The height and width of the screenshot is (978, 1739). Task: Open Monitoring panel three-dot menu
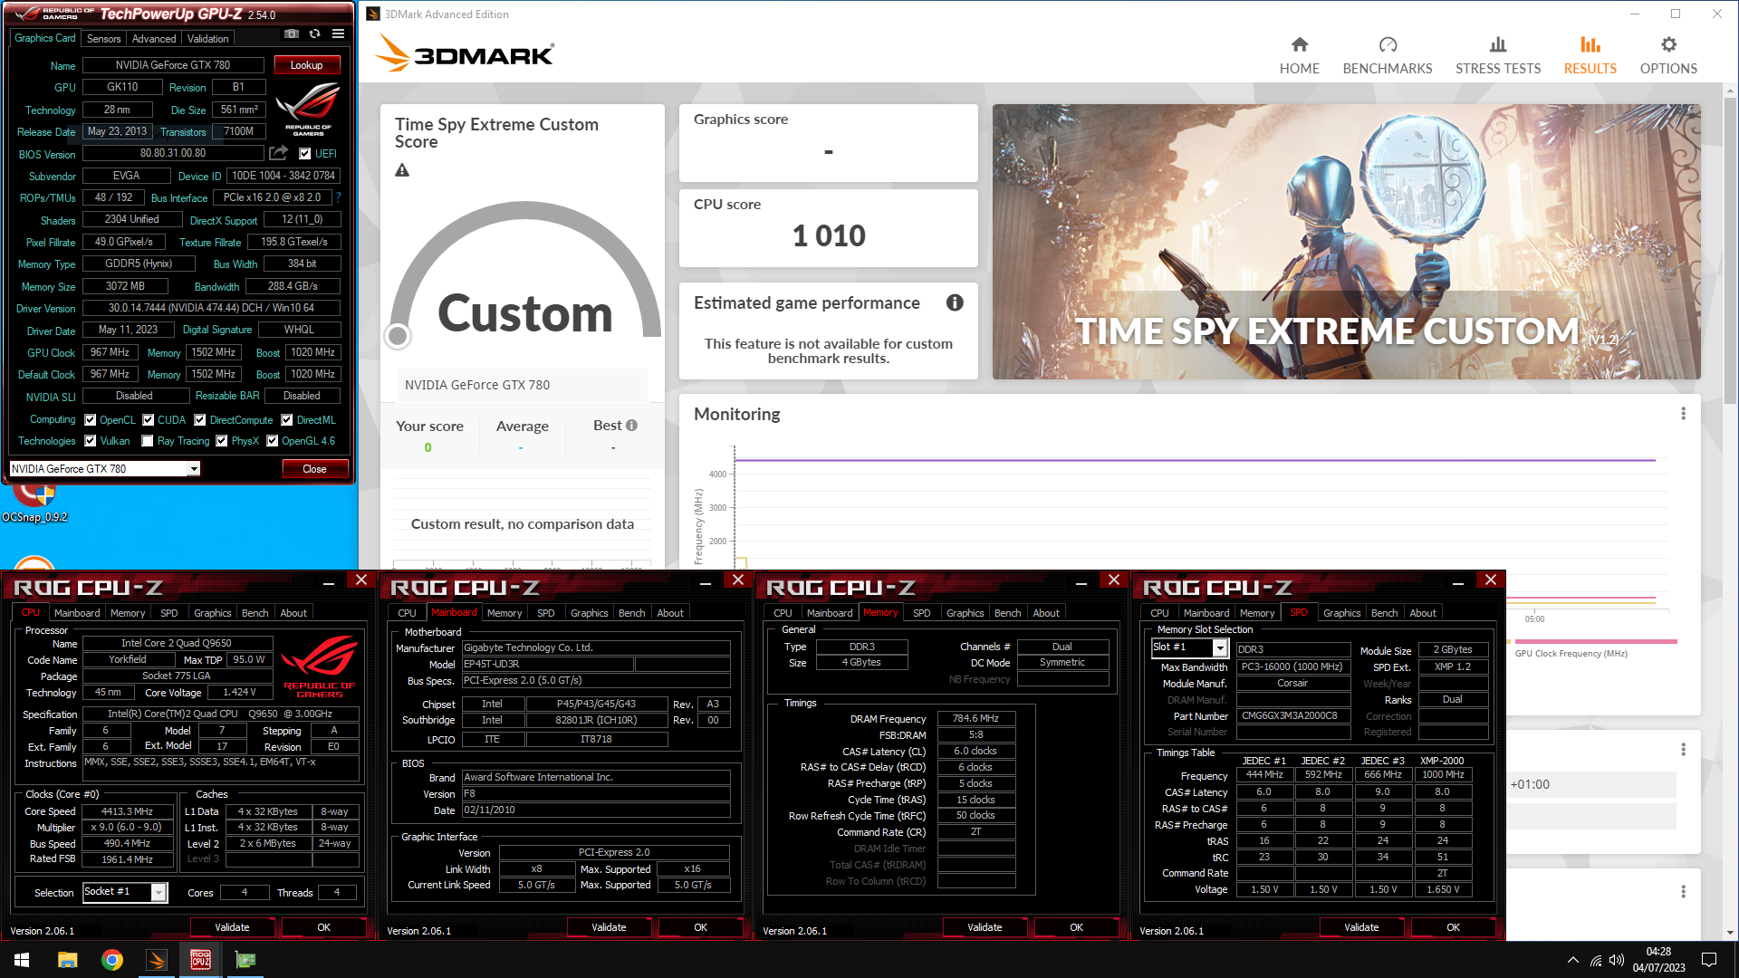click(1684, 414)
